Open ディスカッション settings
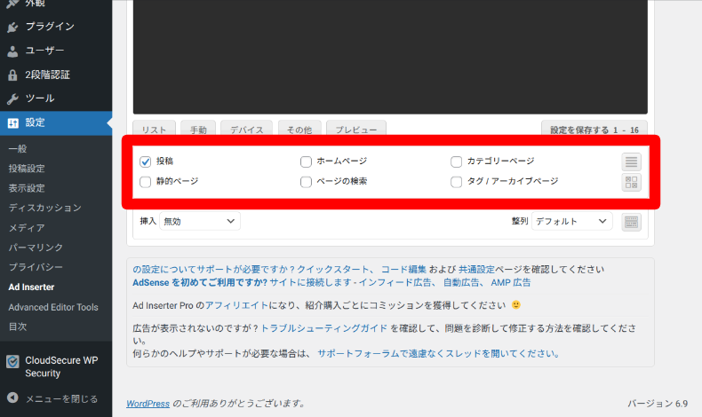This screenshot has width=702, height=417. coord(44,208)
